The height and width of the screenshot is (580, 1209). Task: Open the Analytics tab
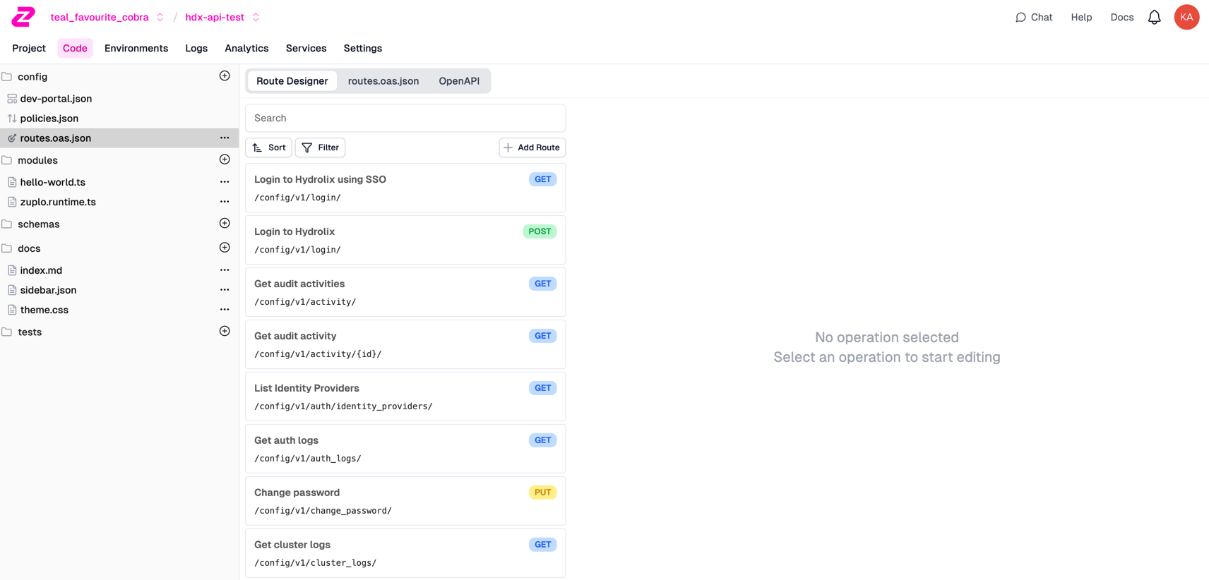[246, 48]
